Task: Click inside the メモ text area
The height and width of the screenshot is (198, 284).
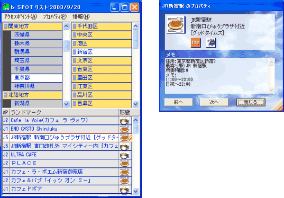Action: click(x=216, y=76)
